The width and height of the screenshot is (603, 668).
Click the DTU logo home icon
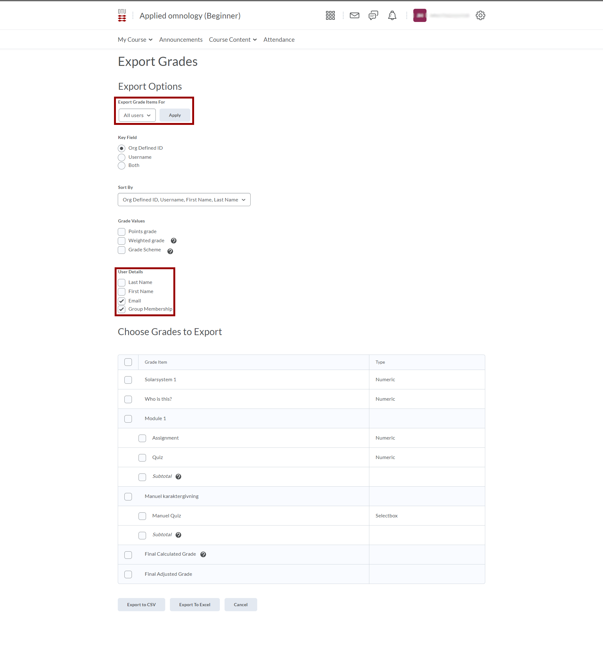122,15
